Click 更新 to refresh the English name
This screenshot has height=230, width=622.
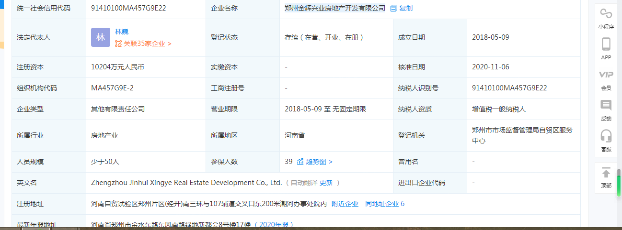[x=326, y=183]
